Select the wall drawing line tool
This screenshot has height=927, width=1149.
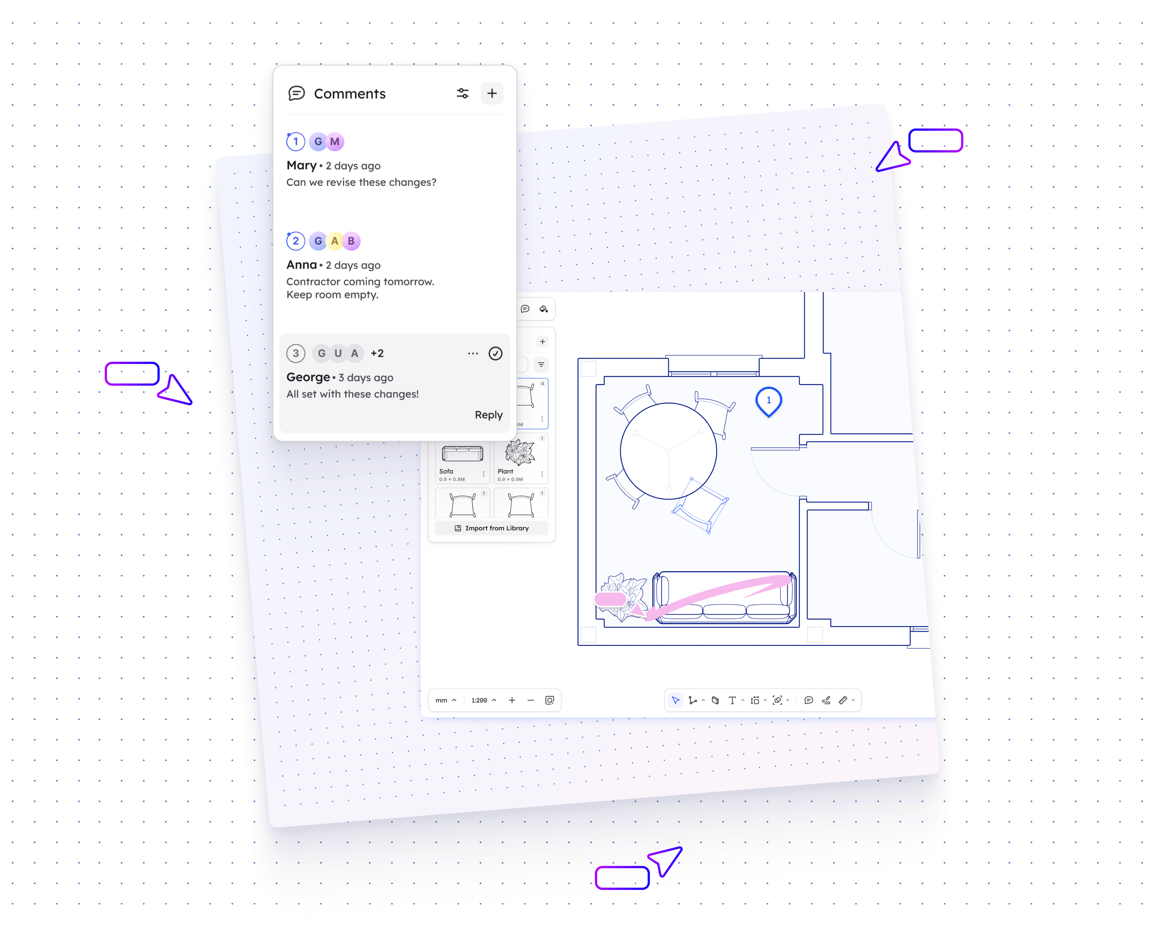[x=693, y=700]
